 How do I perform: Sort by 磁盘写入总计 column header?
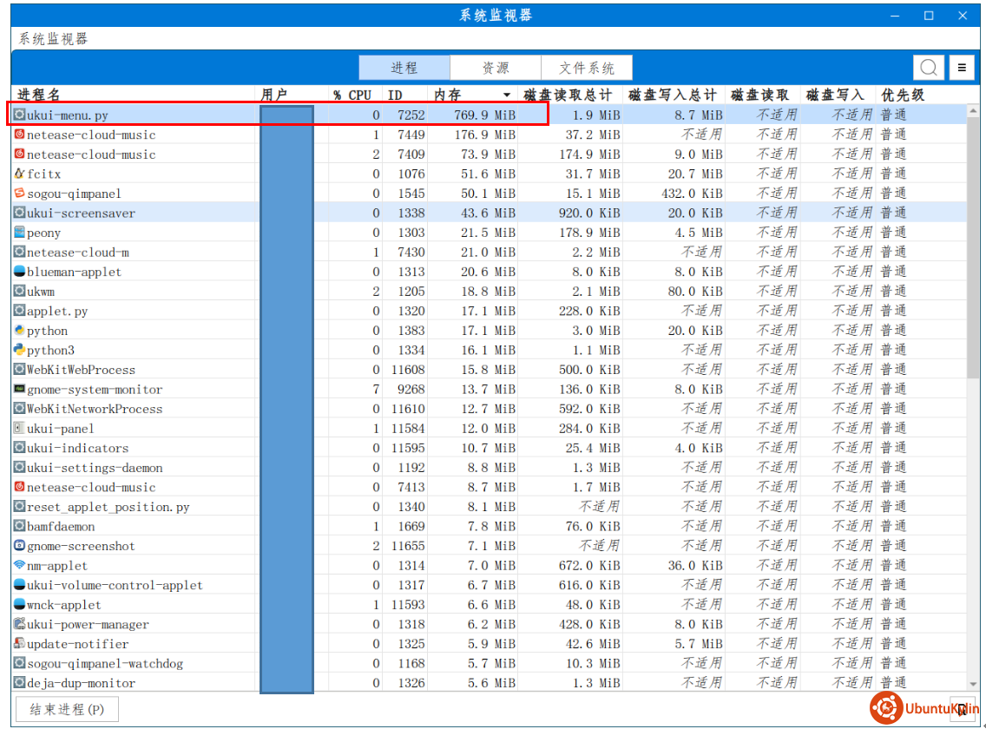[674, 95]
